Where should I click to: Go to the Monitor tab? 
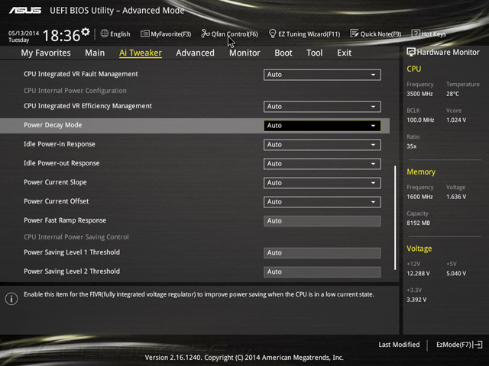244,53
